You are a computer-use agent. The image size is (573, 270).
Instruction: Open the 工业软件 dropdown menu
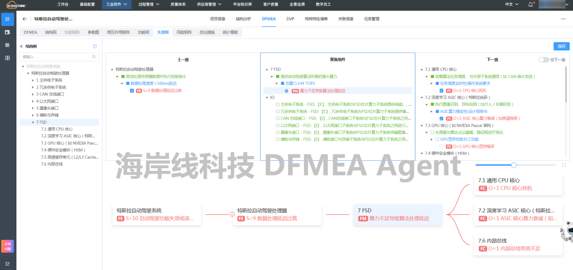tap(116, 4)
